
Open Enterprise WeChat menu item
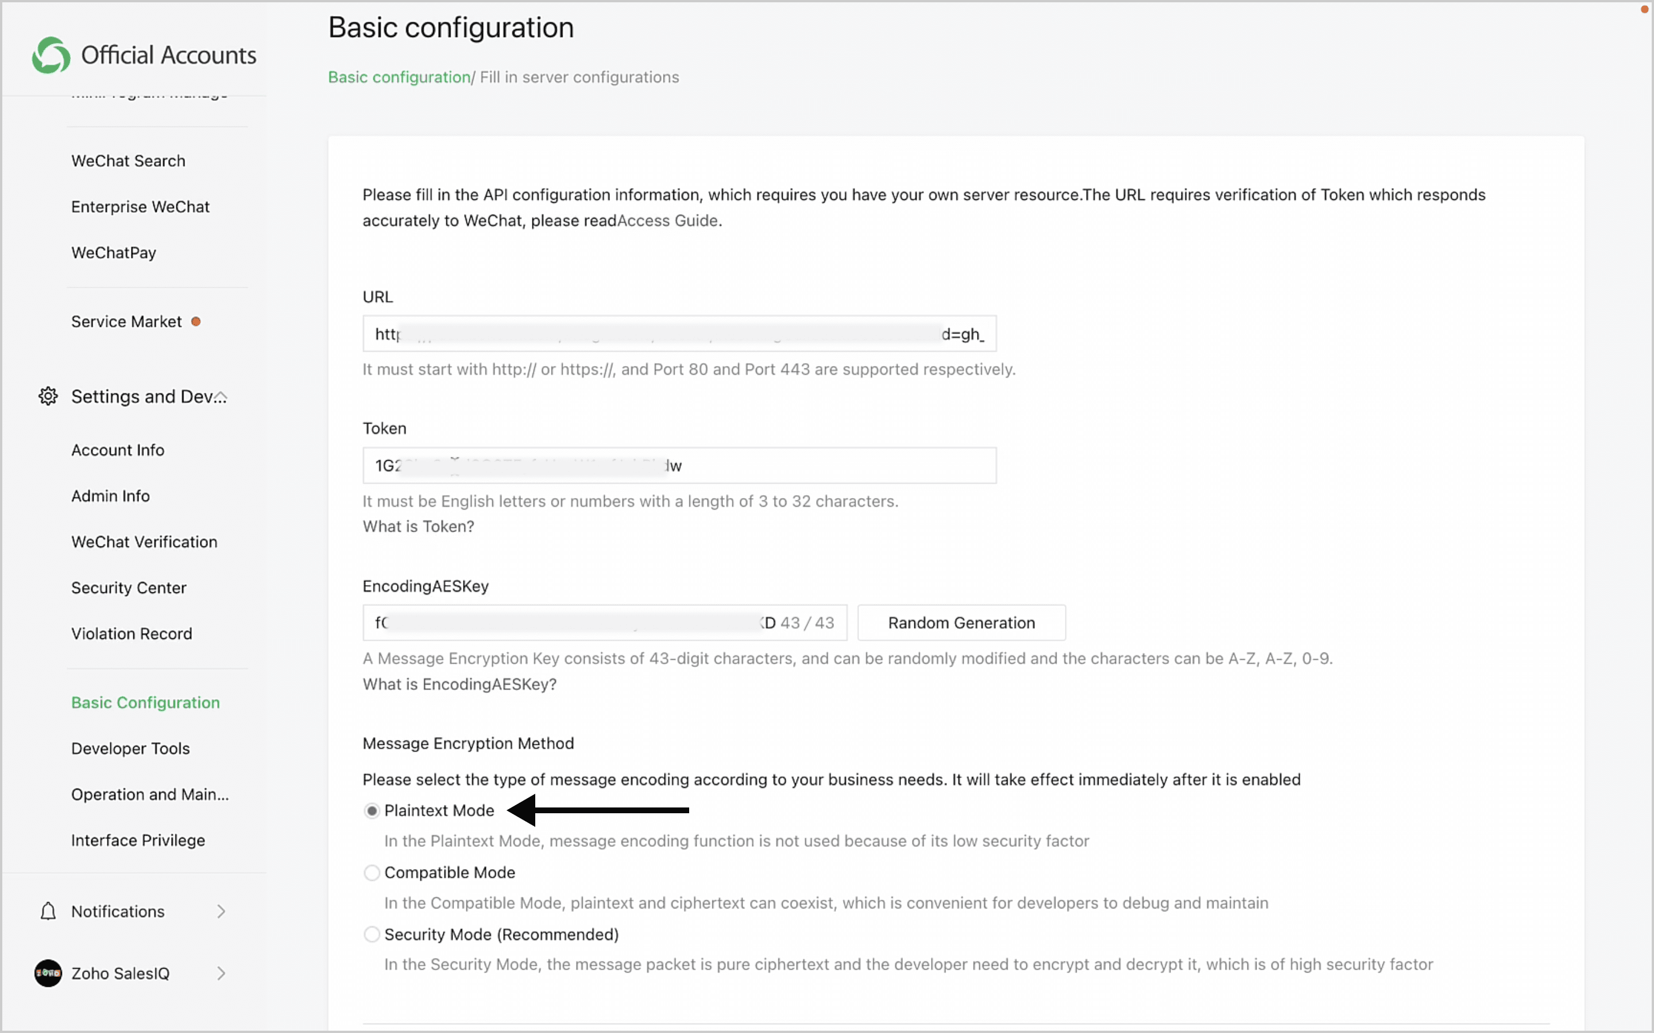tap(140, 207)
